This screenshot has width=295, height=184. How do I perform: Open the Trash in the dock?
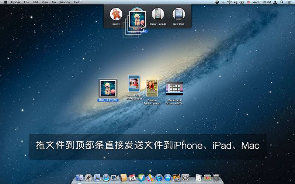(x=216, y=177)
